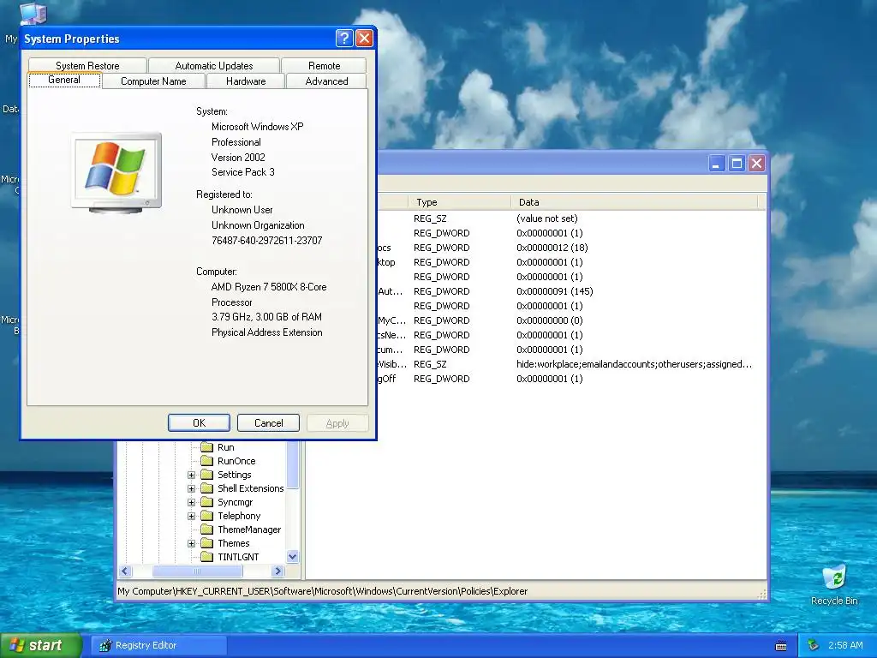Image resolution: width=877 pixels, height=658 pixels.
Task: Confirm System Properties with OK
Action: point(199,423)
